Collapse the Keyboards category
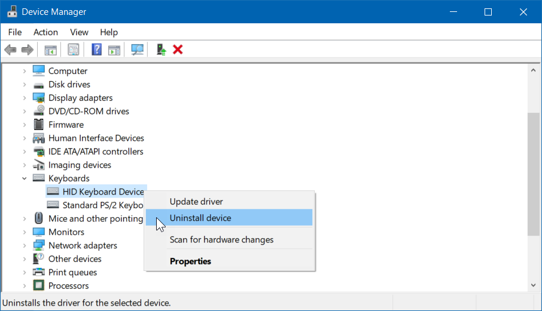 pyautogui.click(x=25, y=178)
